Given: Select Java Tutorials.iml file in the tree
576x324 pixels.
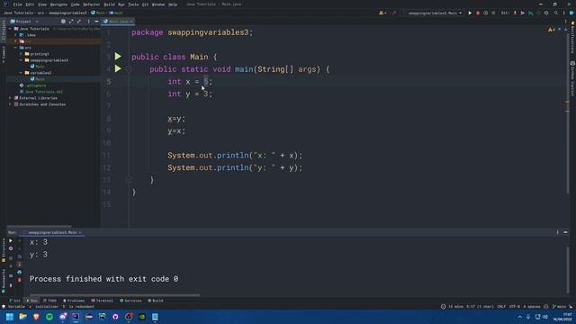Looking at the screenshot, I should (41, 92).
